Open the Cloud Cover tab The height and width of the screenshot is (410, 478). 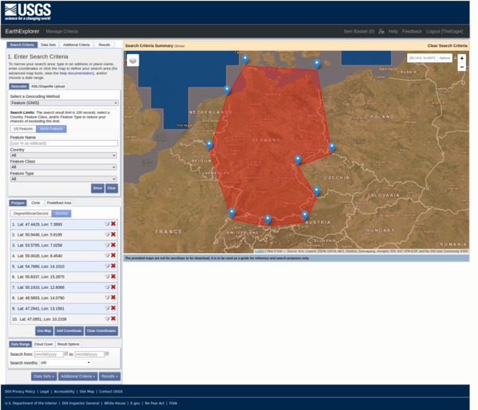[44, 344]
